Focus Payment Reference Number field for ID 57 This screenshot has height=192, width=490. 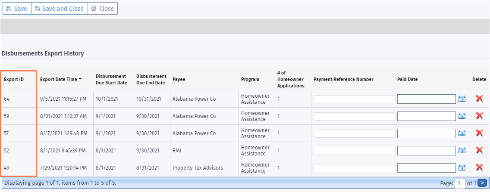click(355, 133)
